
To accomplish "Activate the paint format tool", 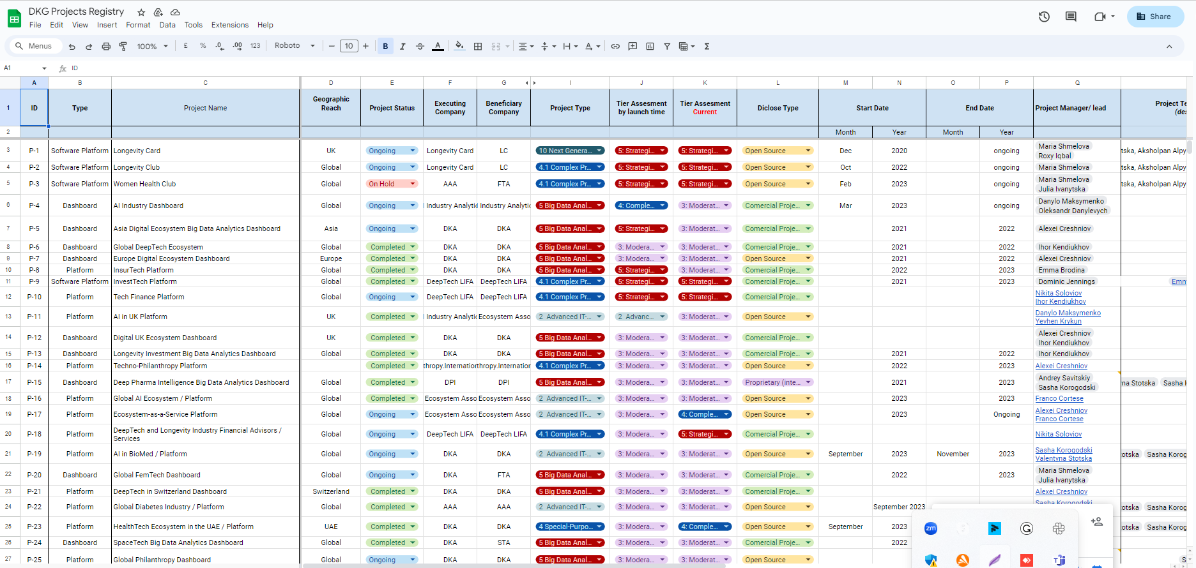I will click(x=123, y=47).
